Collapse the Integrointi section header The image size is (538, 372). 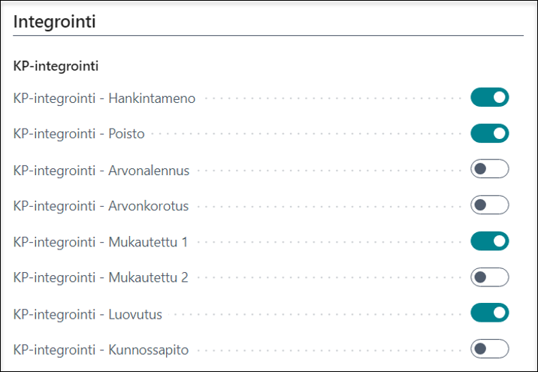pos(55,21)
